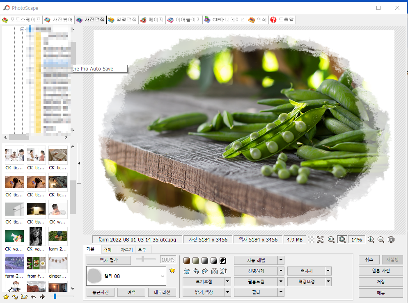Click the fit-to-window zoom icon
The width and height of the screenshot is (408, 303).
tap(342, 239)
